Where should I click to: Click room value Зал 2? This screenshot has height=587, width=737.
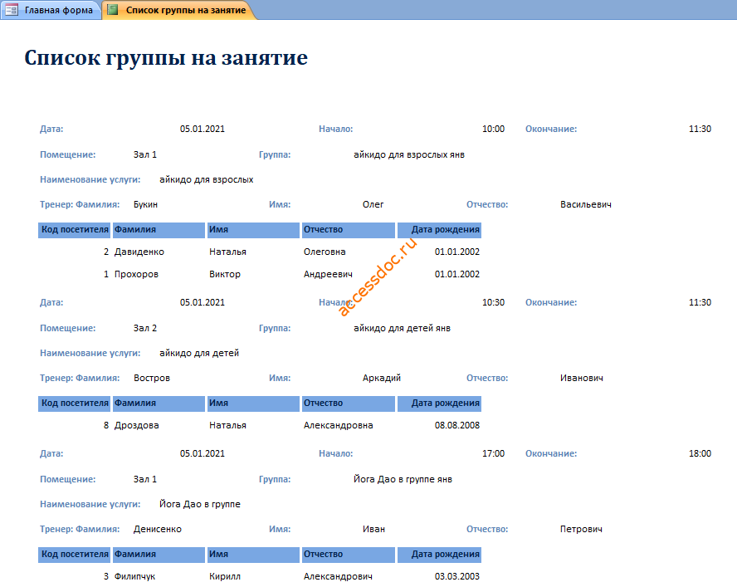pyautogui.click(x=145, y=328)
